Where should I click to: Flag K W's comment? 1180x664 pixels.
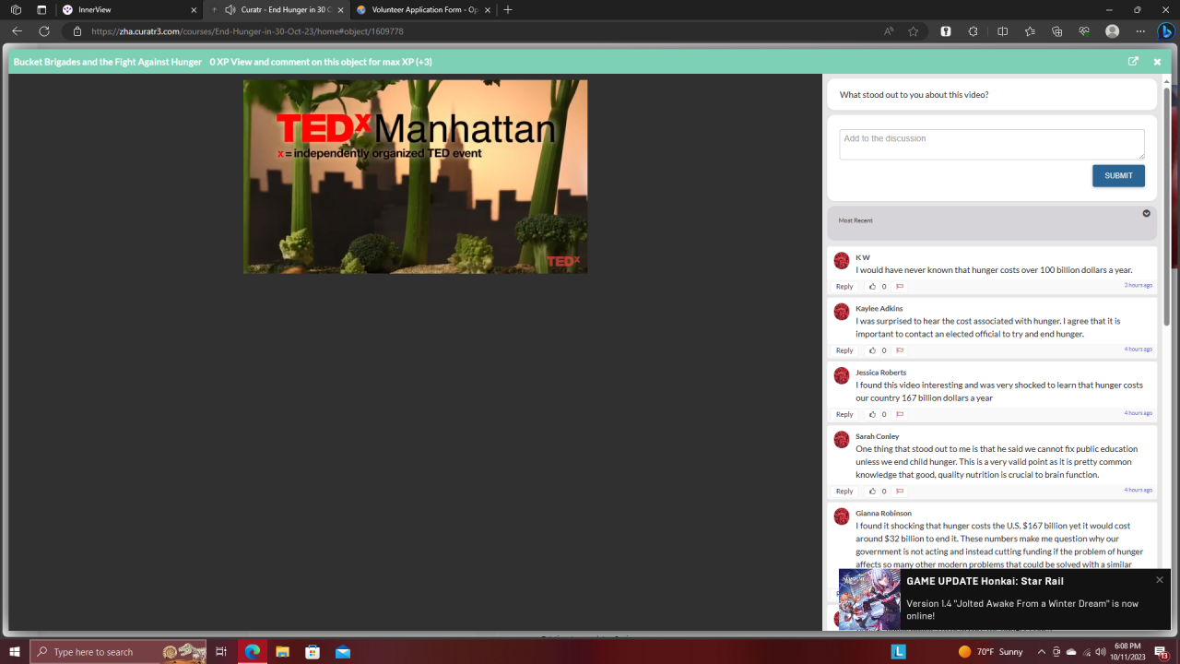coord(900,287)
